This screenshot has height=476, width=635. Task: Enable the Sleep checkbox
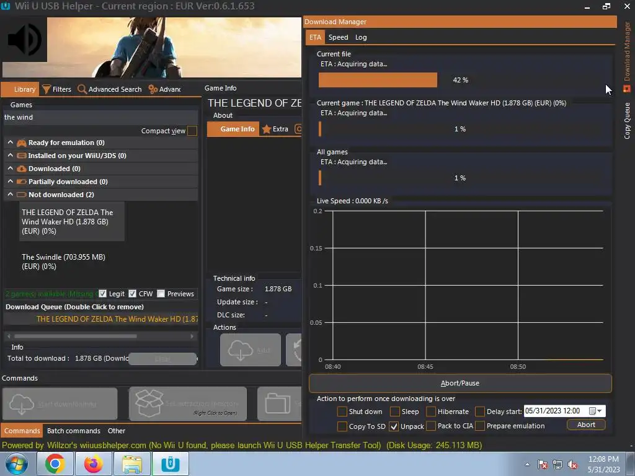(x=395, y=412)
